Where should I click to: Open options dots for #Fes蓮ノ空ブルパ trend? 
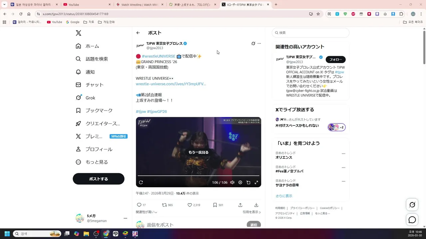343,168
